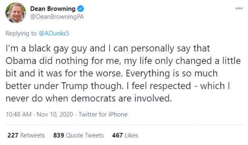Click the blue verified badge icon
This screenshot has width=248, height=145.
coord(81,9)
